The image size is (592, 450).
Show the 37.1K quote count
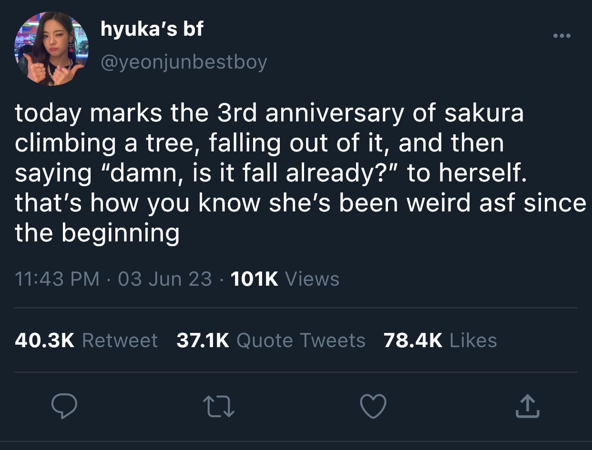pos(203,340)
